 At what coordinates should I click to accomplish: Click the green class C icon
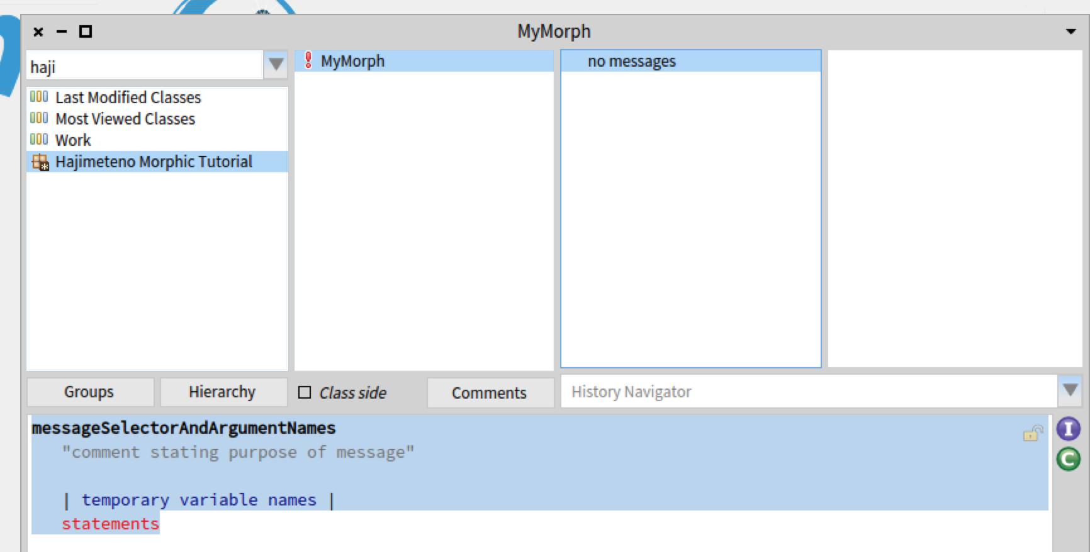(x=1068, y=459)
